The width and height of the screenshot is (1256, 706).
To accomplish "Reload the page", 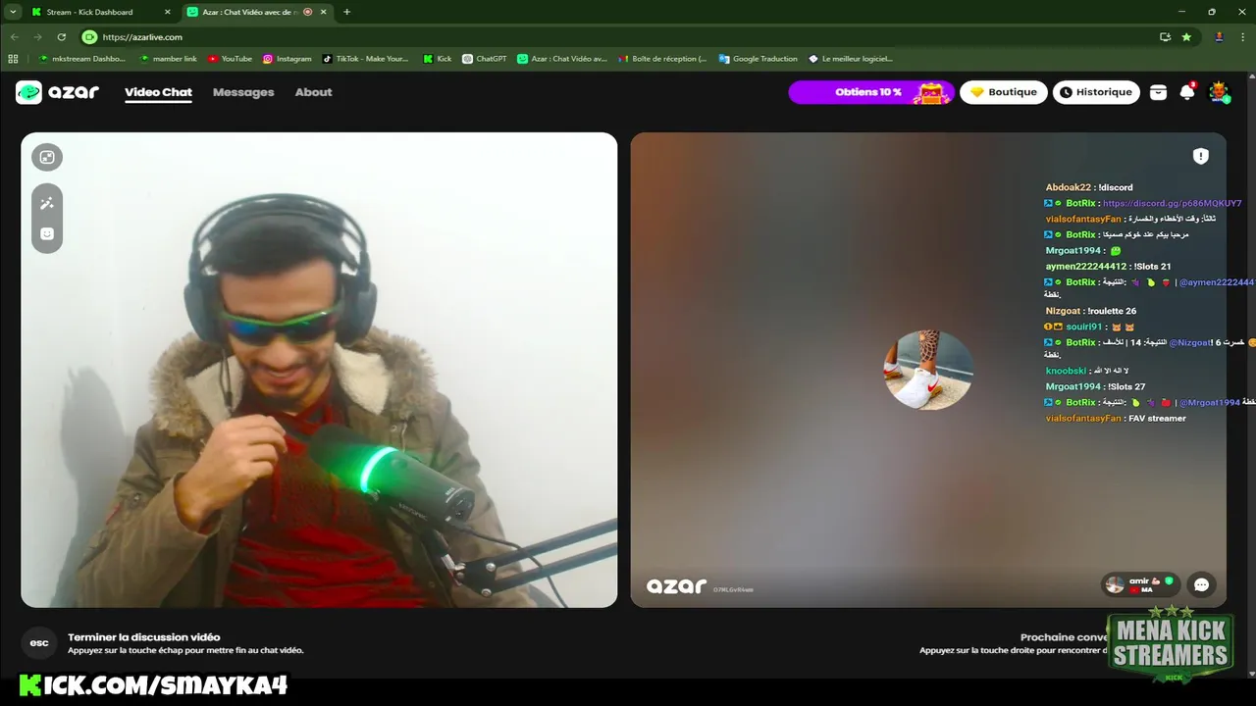I will [x=61, y=36].
